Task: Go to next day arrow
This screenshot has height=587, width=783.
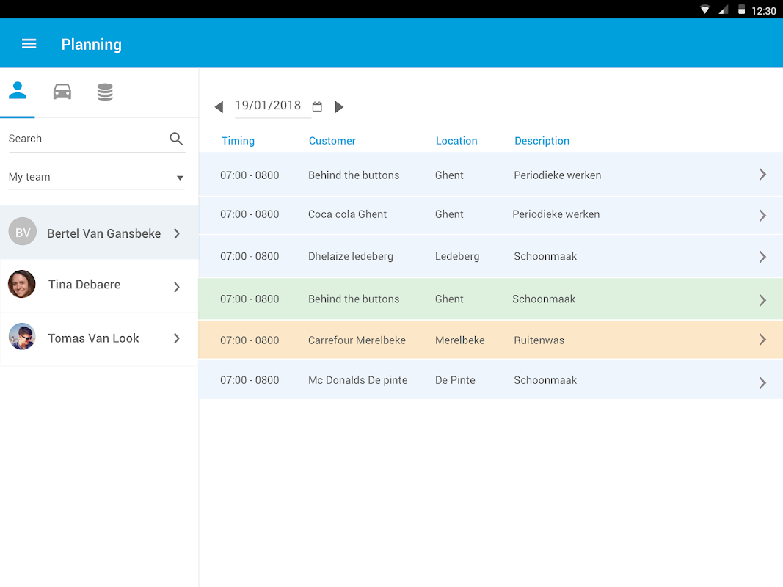Action: (339, 107)
